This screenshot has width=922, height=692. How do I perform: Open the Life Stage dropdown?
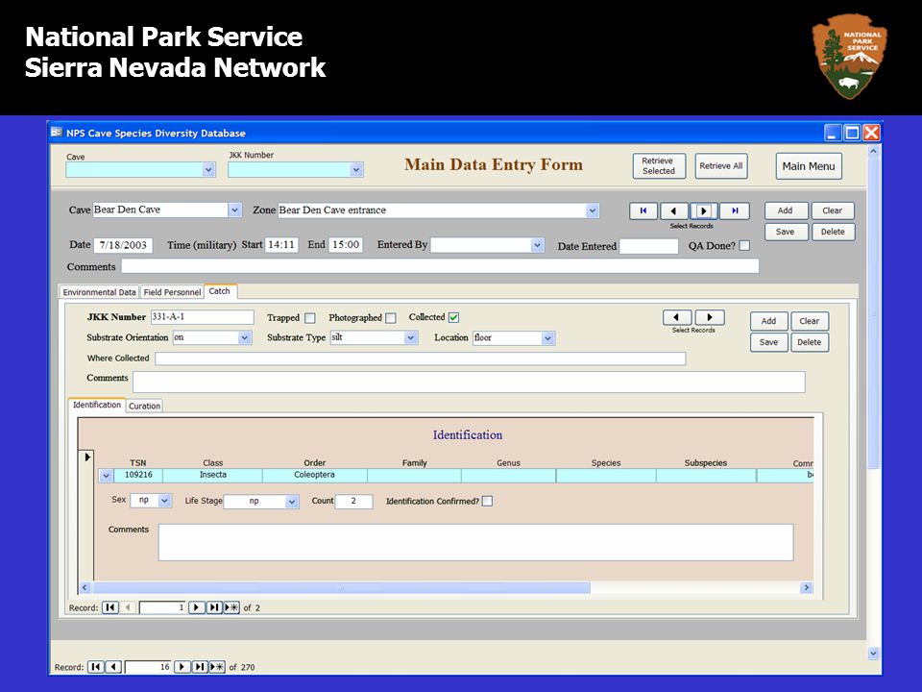coord(292,502)
